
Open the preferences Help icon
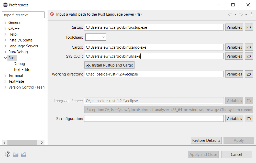pyautogui.click(x=8, y=154)
